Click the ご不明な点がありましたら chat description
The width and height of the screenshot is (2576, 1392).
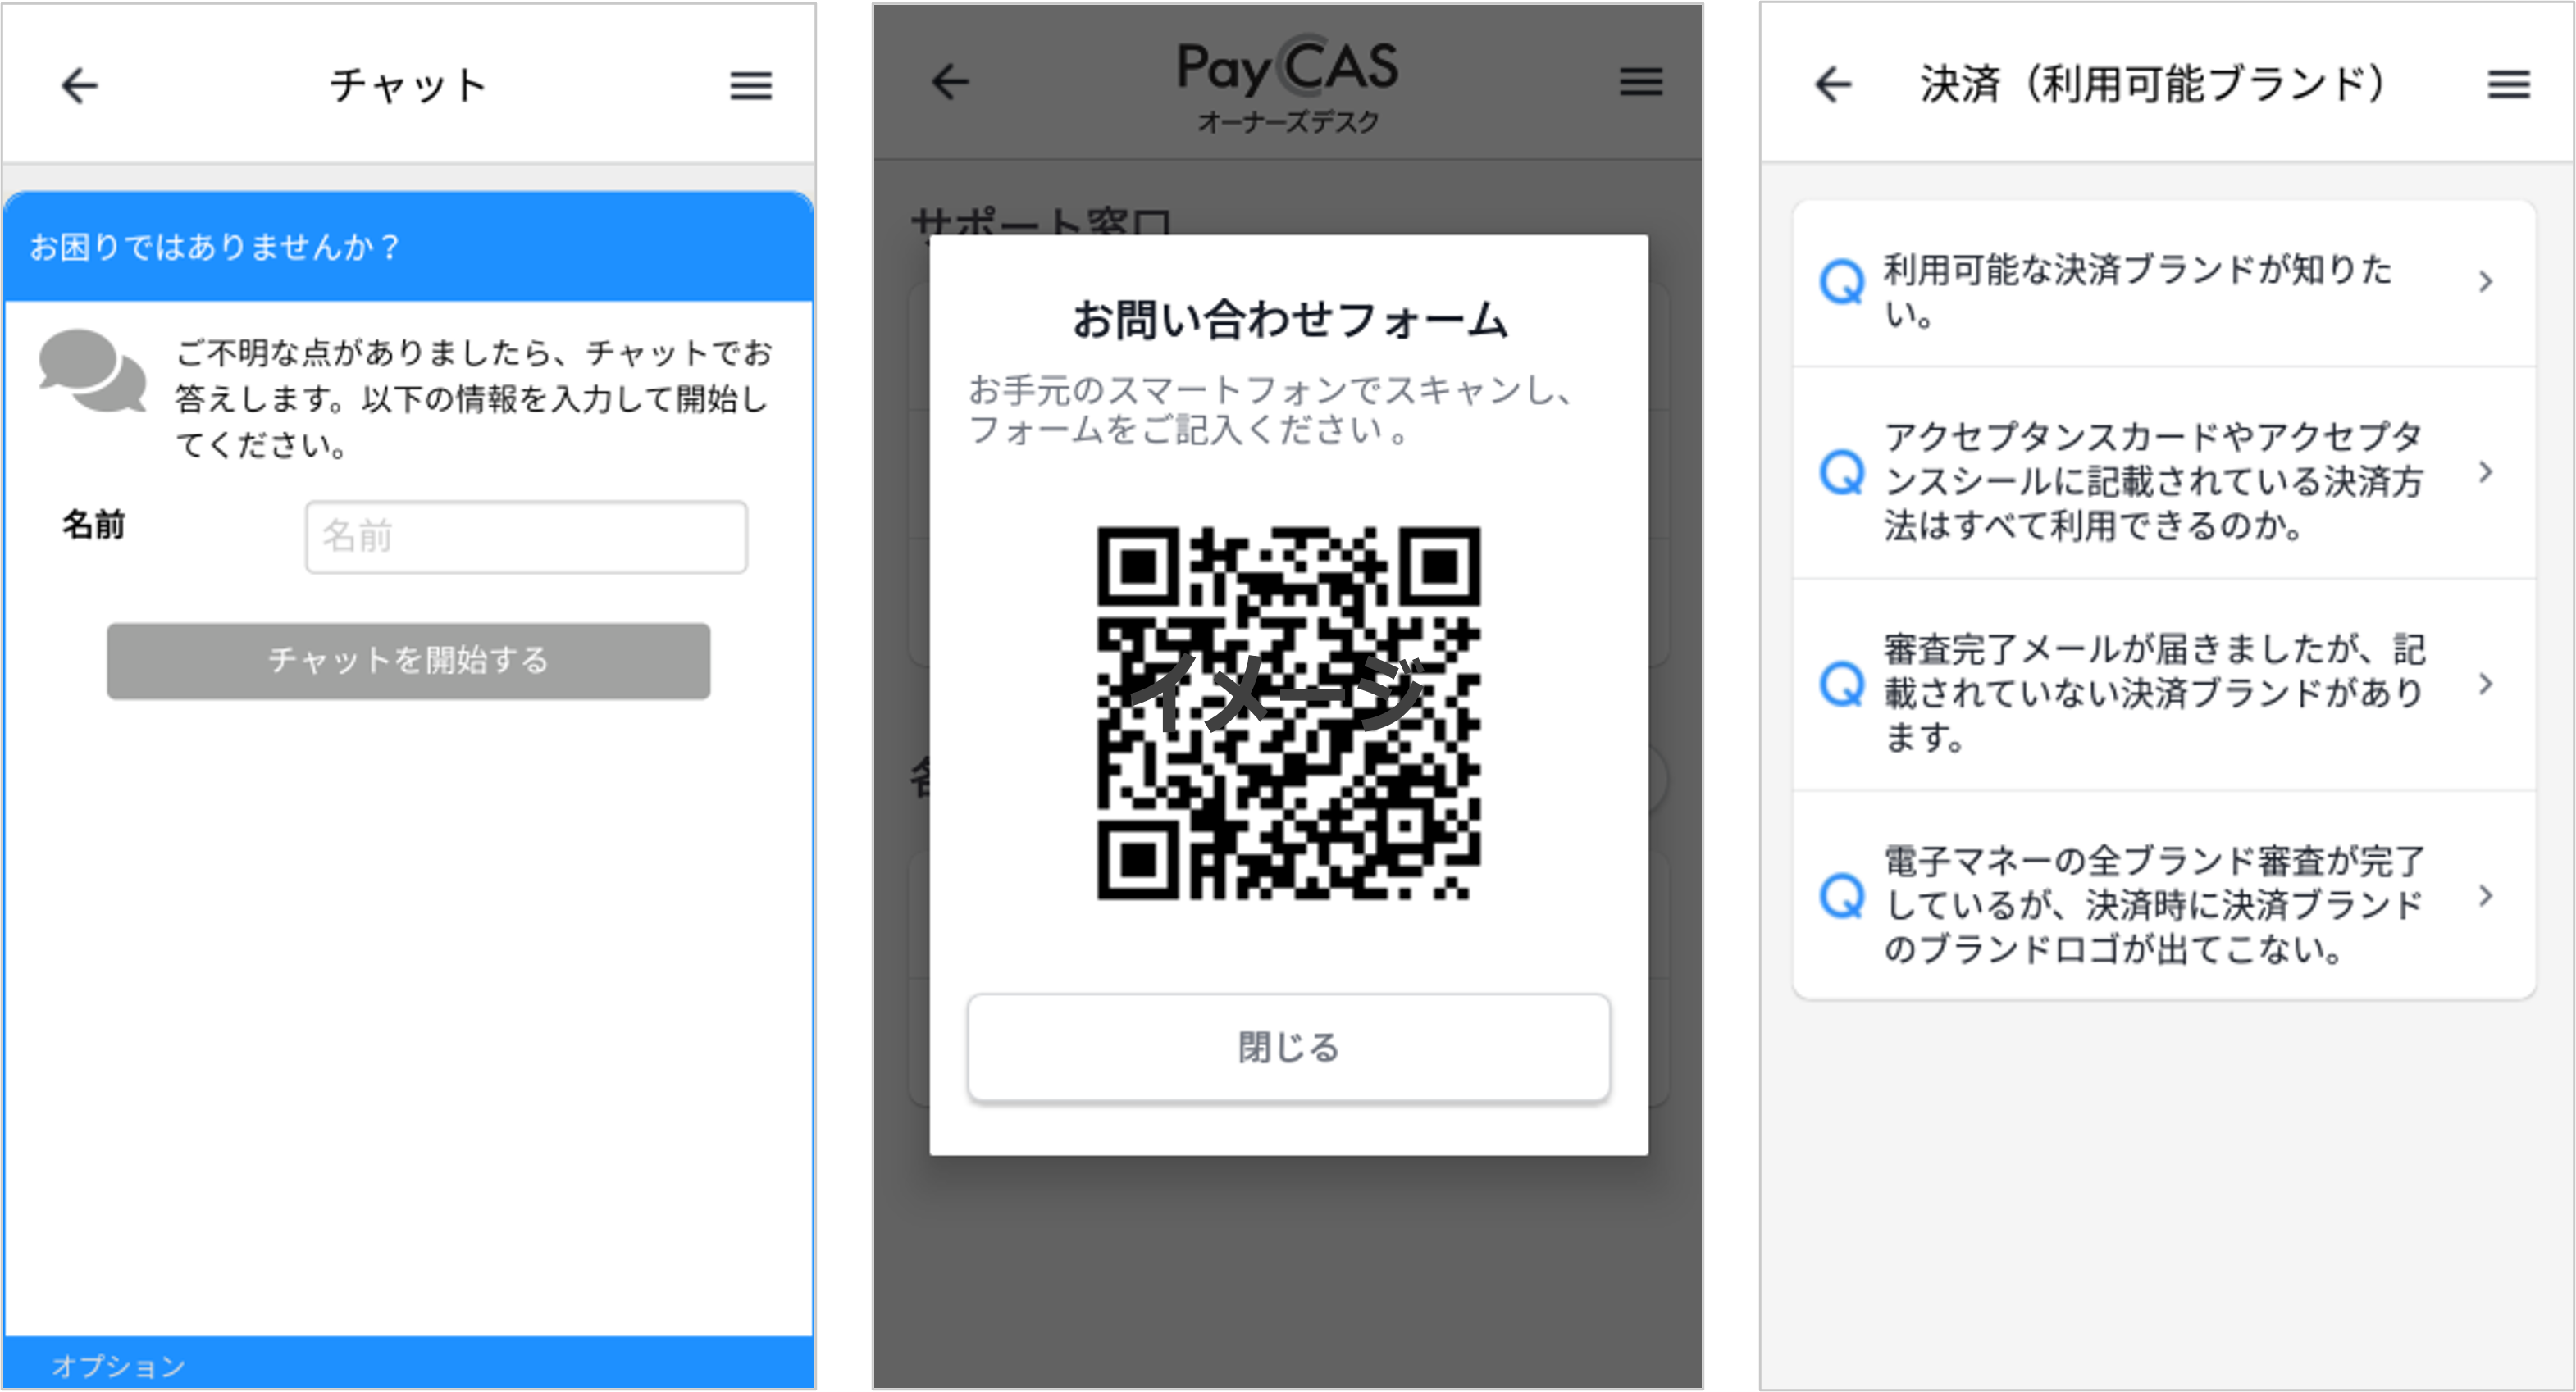click(473, 398)
